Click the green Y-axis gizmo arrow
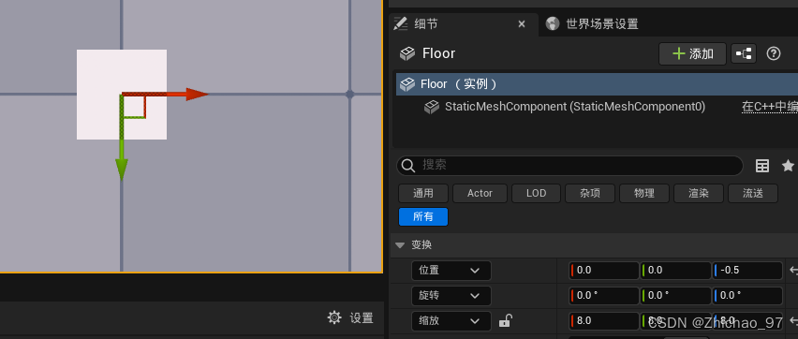The width and height of the screenshot is (798, 339). [121, 169]
